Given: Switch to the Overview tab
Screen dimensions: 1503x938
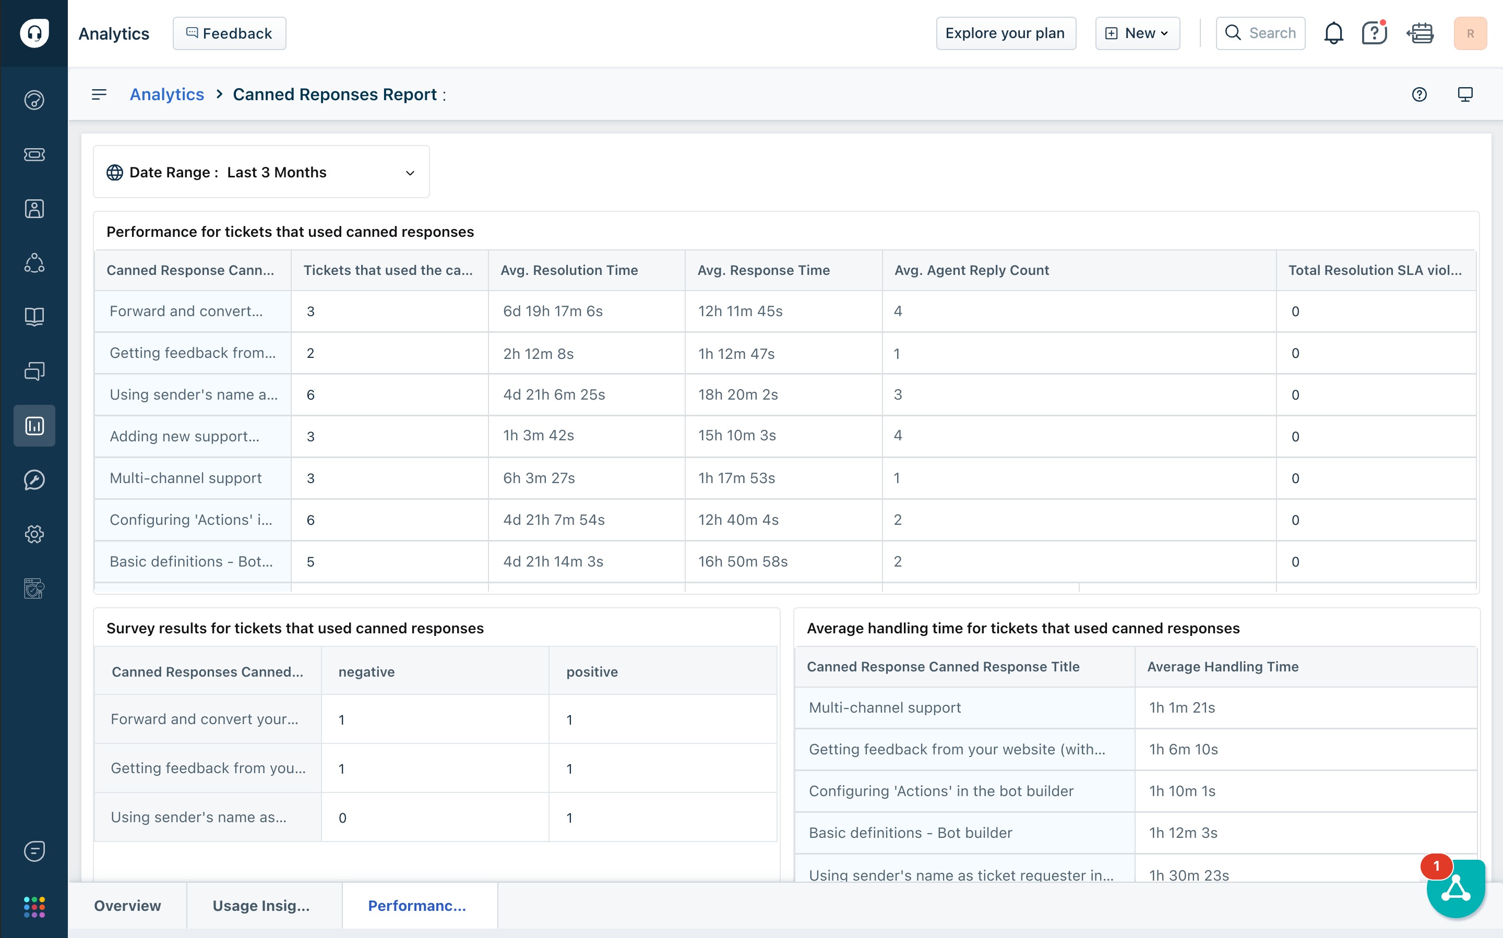Looking at the screenshot, I should [x=127, y=906].
